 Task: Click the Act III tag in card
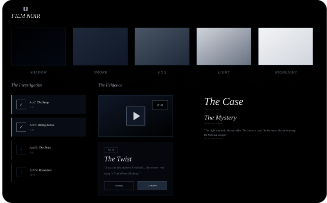111,150
